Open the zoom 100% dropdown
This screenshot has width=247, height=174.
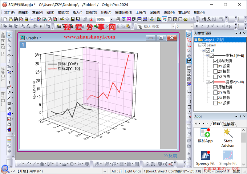[112, 19]
